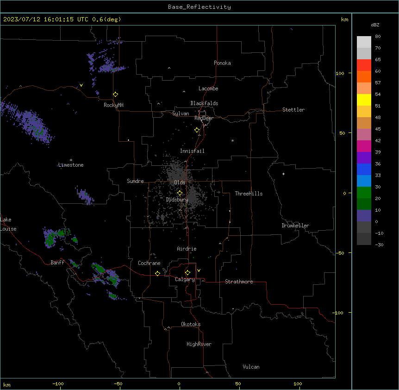Image resolution: width=399 pixels, height=390 pixels.
Task: Select the slate purple 10-0 dBZ legend swatch
Action: [364, 216]
